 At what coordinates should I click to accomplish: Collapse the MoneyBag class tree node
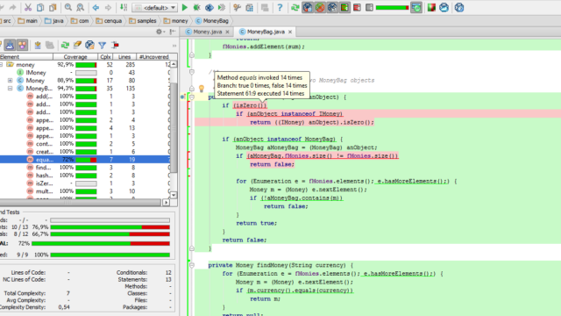(10, 88)
